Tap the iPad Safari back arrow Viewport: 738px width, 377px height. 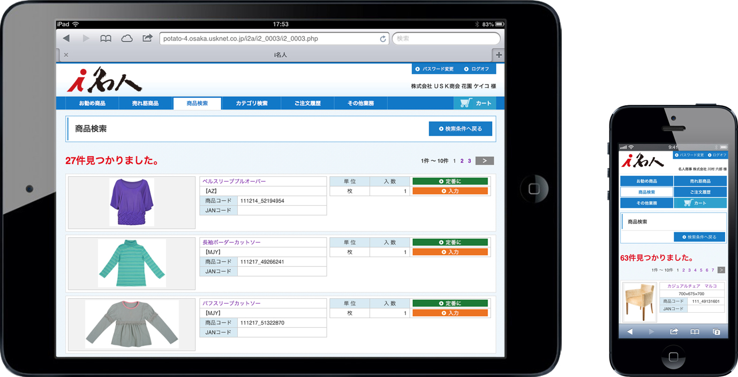66,39
